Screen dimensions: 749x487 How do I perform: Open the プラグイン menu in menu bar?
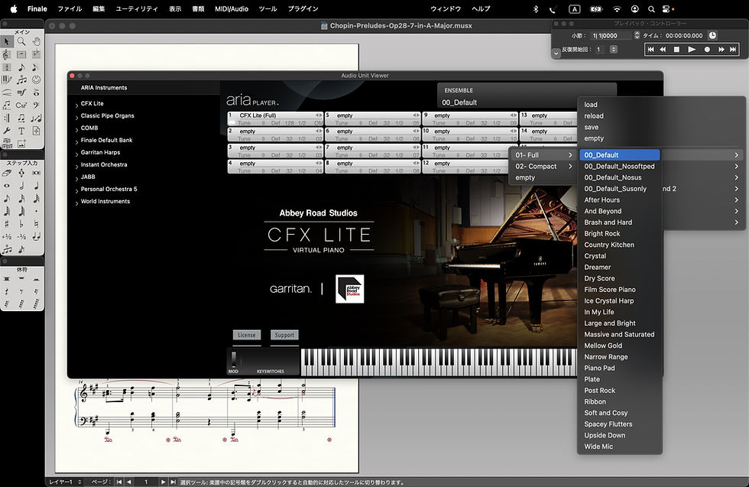click(x=303, y=8)
